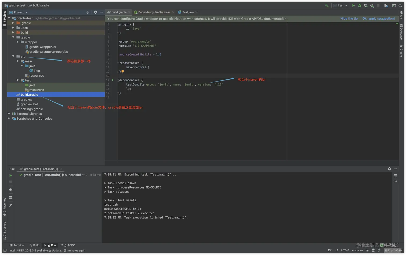
Task: Rerun with the green play icon in the Run panel
Action: point(10,175)
